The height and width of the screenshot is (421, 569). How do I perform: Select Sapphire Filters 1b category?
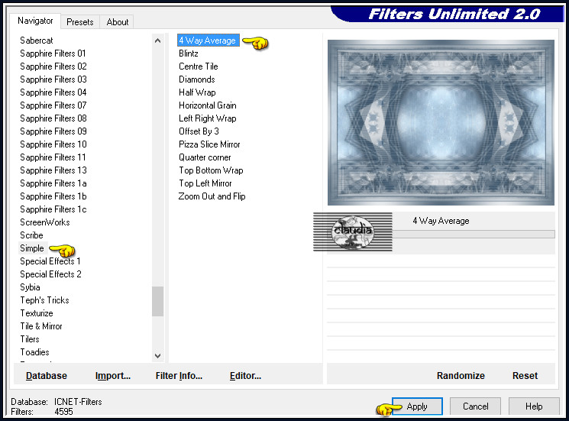(x=53, y=196)
